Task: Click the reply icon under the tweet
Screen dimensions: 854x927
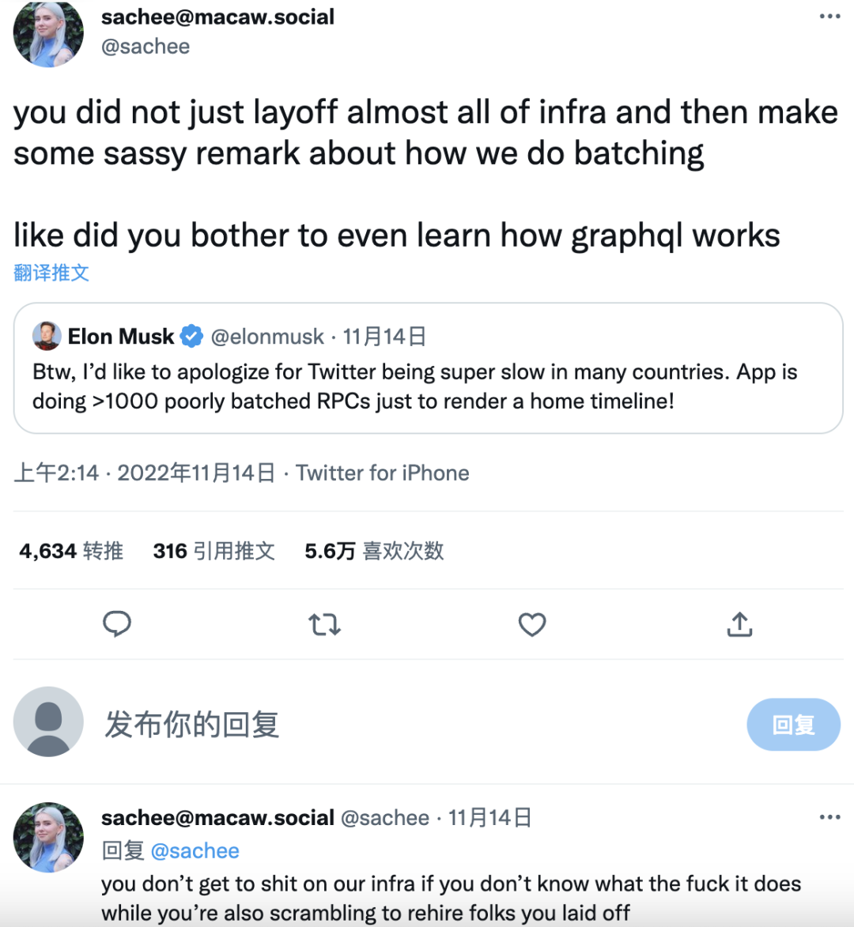Action: click(x=117, y=624)
